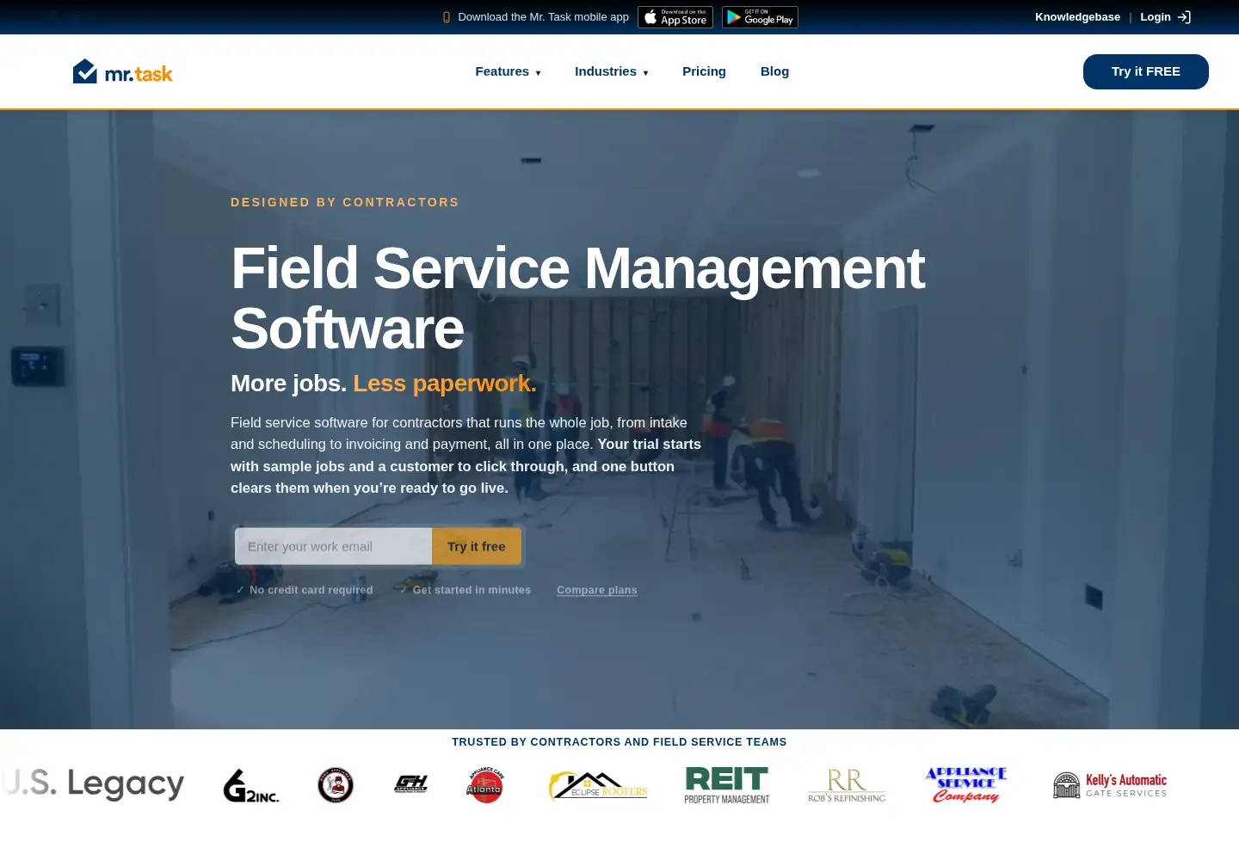Open the Apple App Store badge
The width and height of the screenshot is (1239, 860).
coord(675,17)
